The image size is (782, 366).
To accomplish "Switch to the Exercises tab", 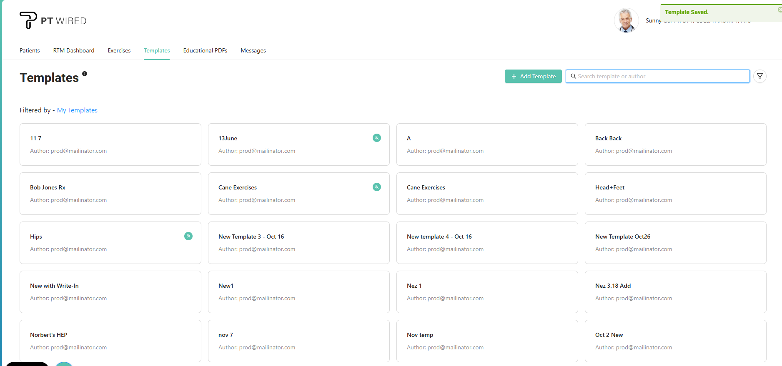I will click(119, 50).
